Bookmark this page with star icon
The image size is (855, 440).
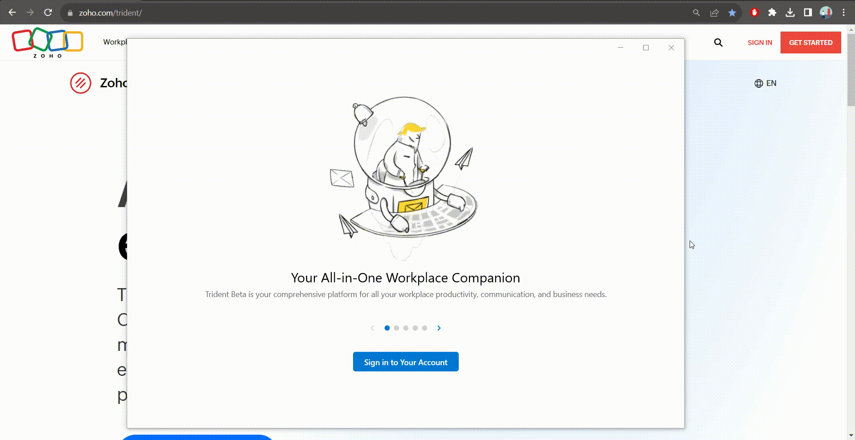(x=732, y=13)
